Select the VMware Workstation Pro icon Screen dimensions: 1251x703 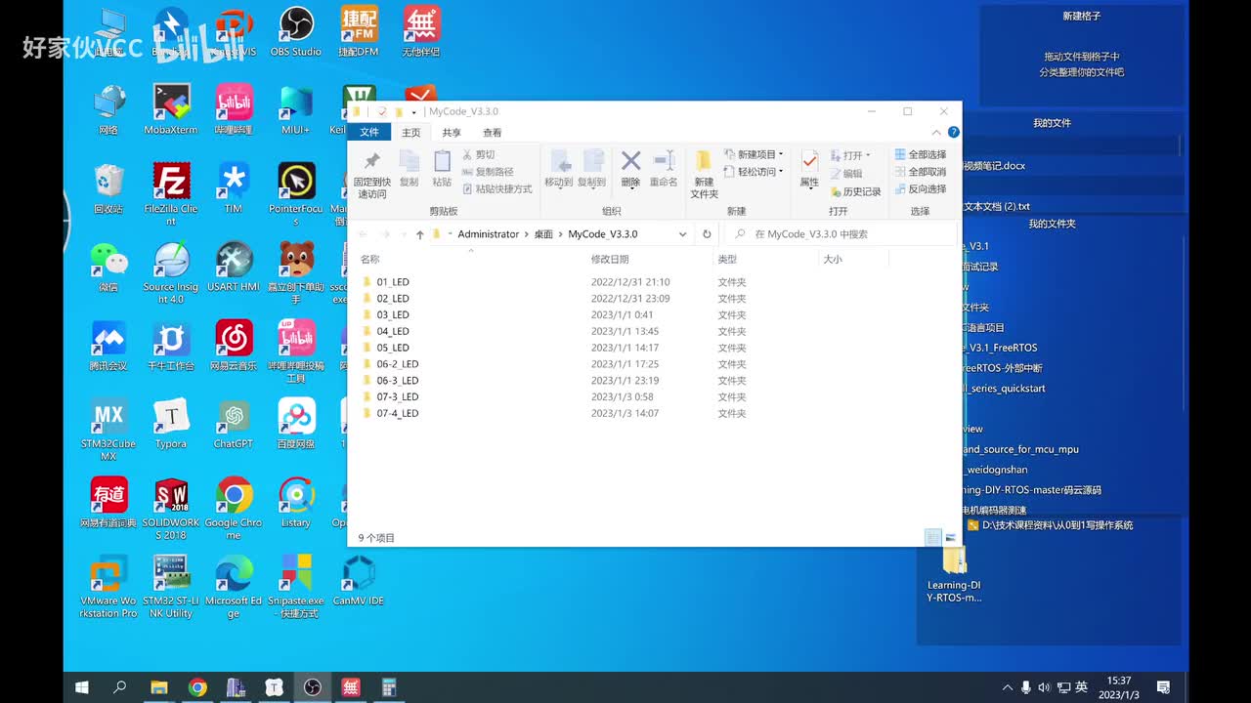[x=108, y=587]
